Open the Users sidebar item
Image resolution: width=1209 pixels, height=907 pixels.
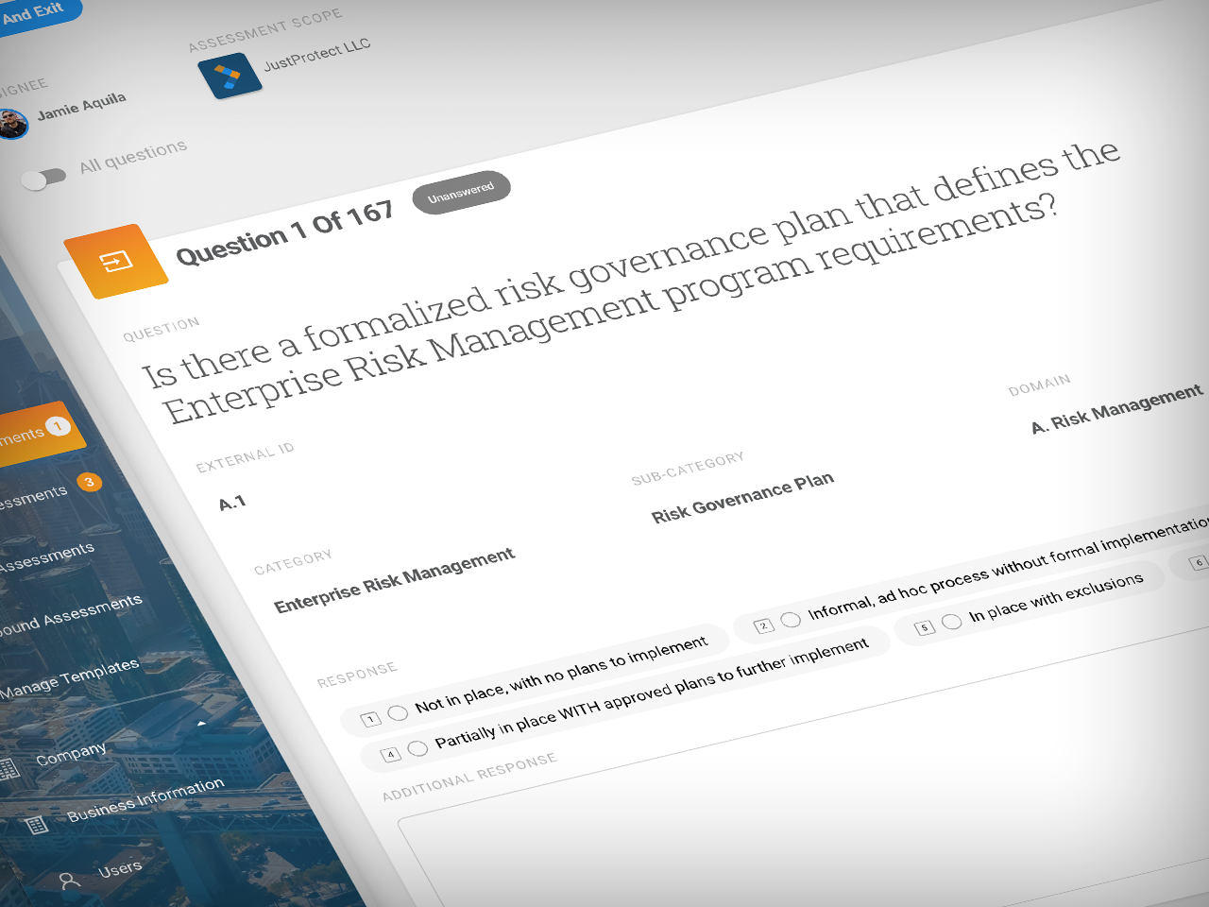(120, 868)
